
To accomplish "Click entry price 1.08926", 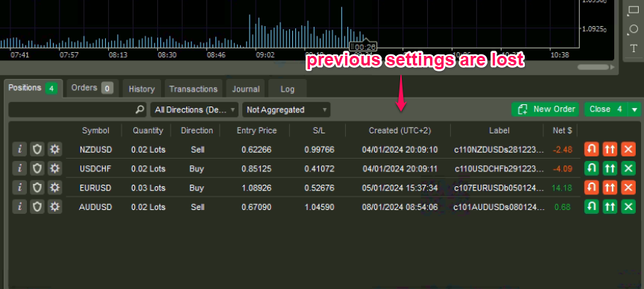I will (256, 188).
